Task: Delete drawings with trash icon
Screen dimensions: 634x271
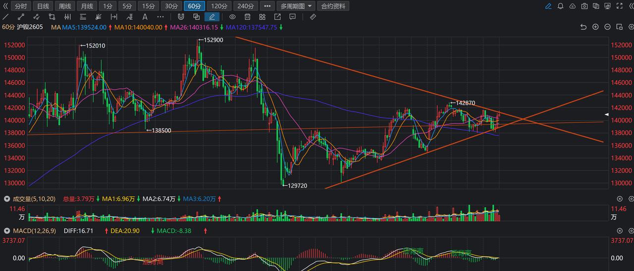Action: point(247,17)
